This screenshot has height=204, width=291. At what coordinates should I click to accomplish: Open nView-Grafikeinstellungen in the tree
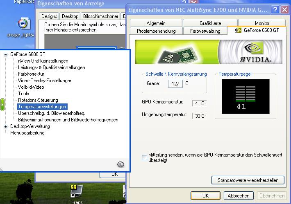[x=43, y=61]
